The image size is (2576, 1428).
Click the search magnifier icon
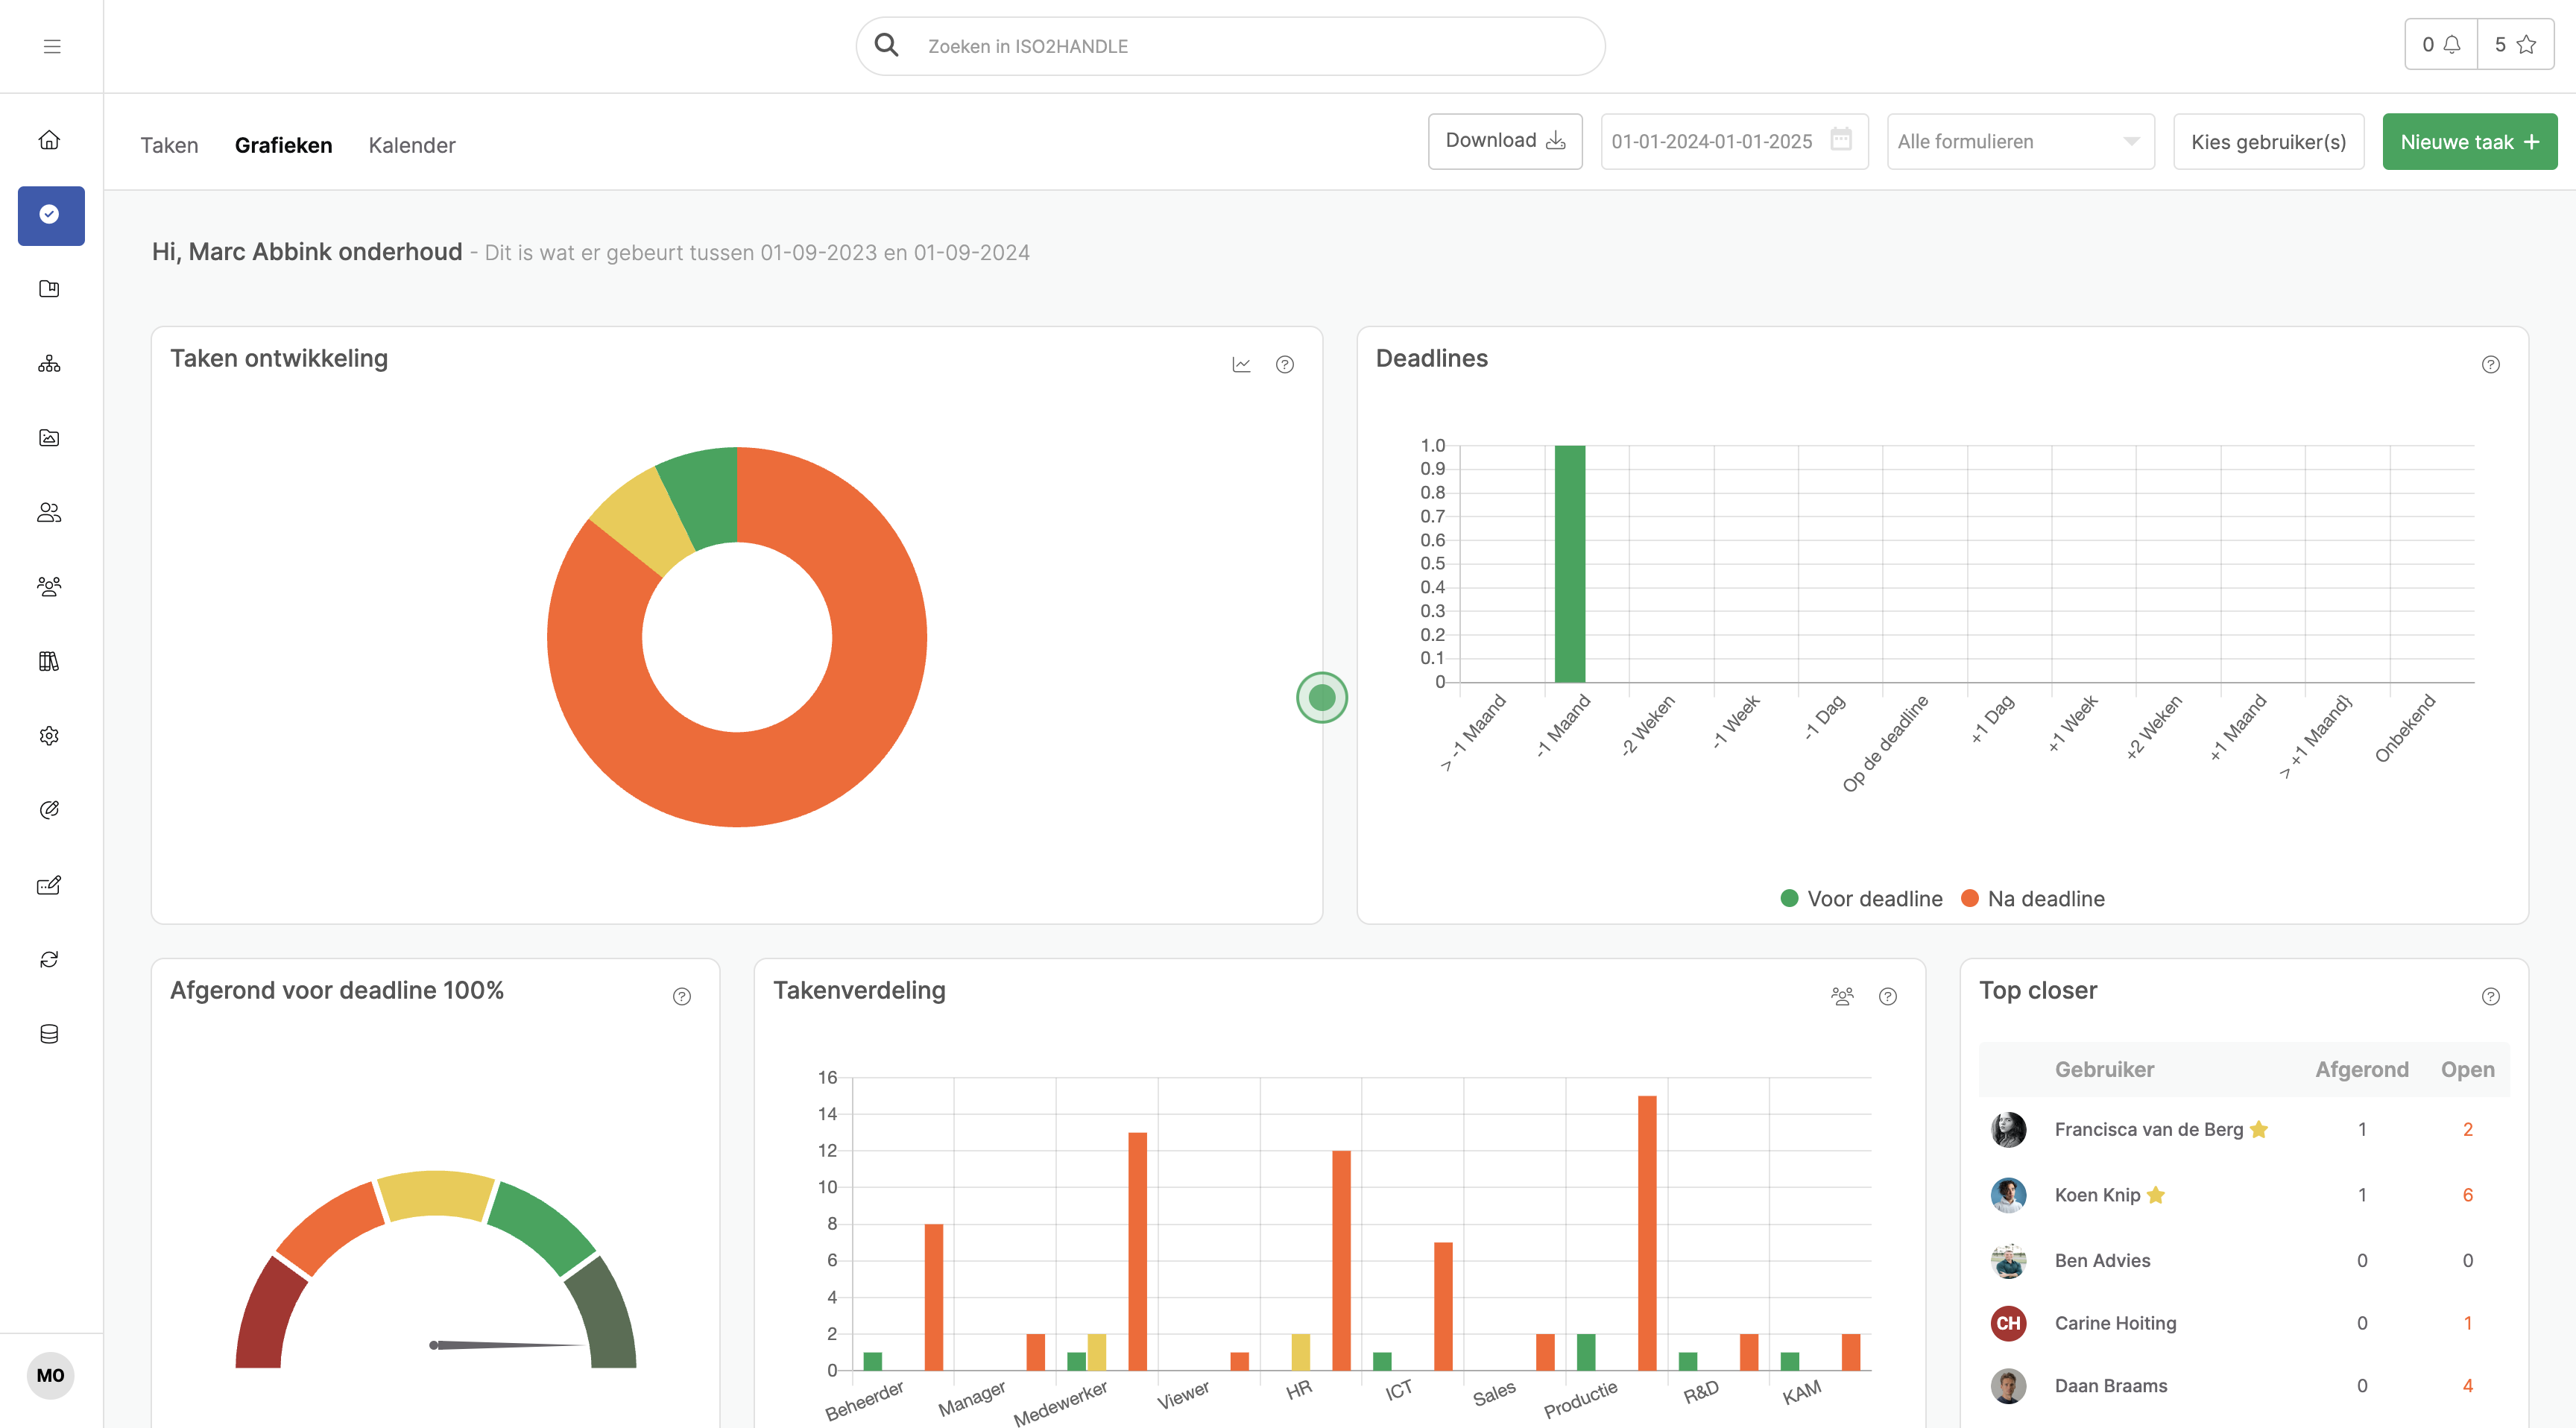(886, 45)
